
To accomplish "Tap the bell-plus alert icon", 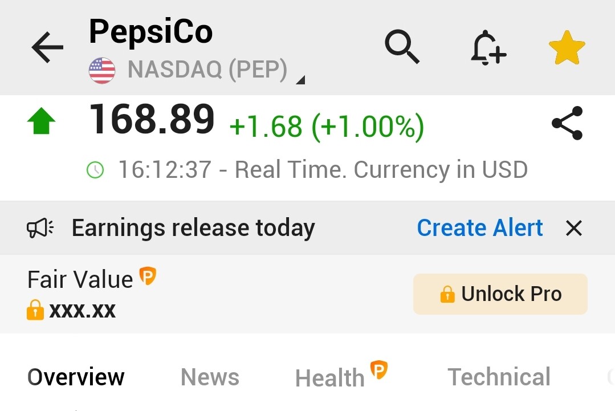I will click(488, 47).
